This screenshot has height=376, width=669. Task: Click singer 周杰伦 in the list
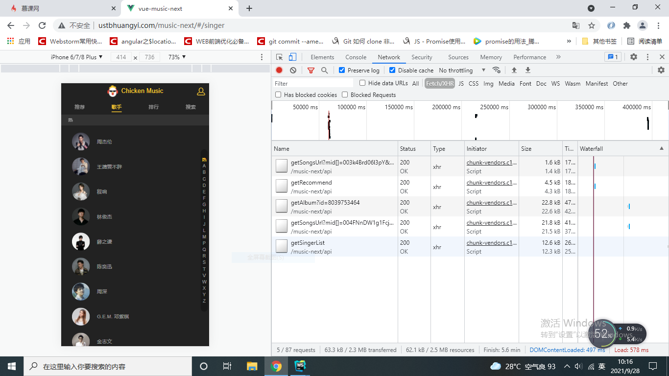coord(104,142)
